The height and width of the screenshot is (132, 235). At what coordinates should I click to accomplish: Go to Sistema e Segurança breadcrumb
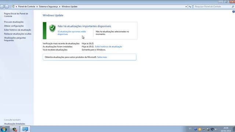coord(48,7)
